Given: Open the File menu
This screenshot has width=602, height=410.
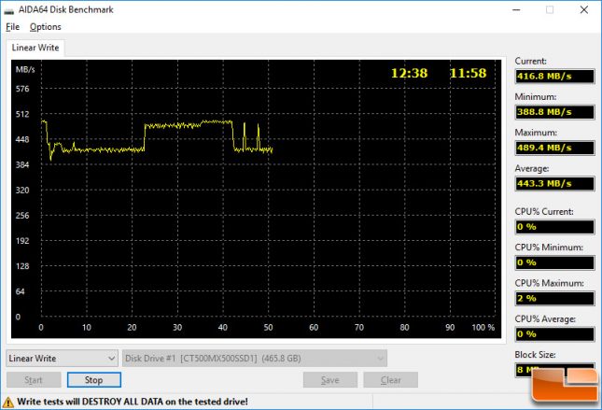Looking at the screenshot, I should pos(13,27).
